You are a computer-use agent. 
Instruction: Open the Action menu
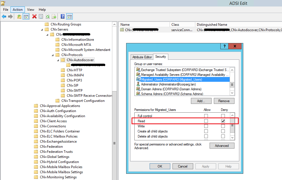tap(18, 10)
